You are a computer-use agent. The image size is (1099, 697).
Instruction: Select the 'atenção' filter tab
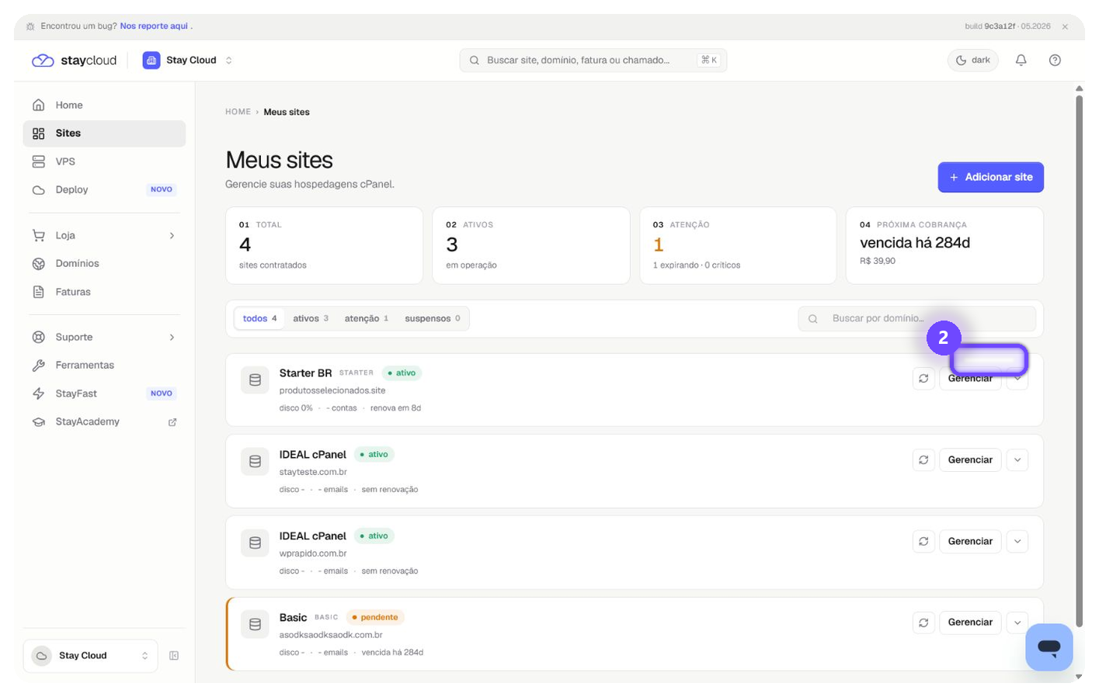[366, 318]
